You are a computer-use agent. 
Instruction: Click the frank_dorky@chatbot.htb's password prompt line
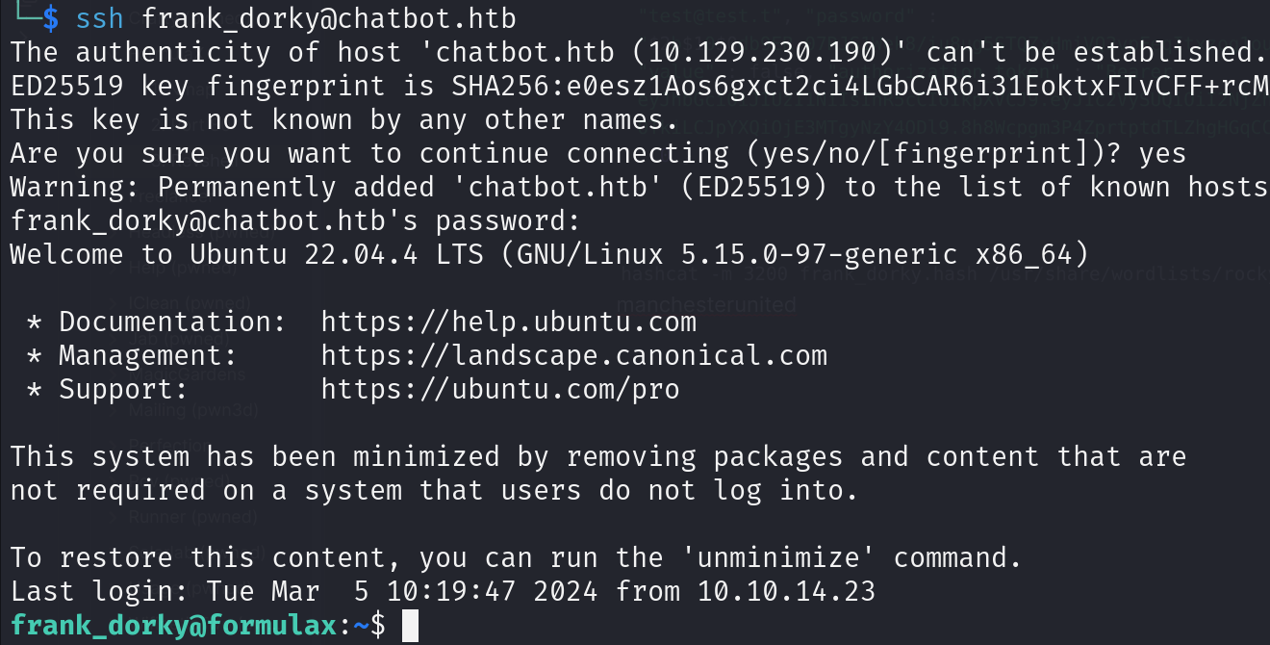295,220
